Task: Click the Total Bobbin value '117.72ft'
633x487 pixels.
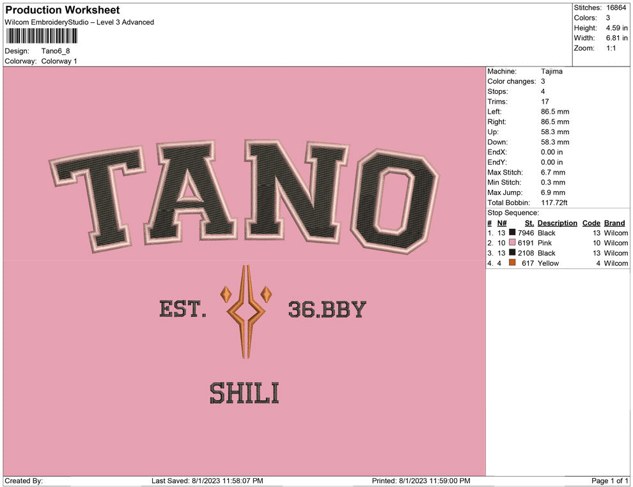Action: (554, 203)
